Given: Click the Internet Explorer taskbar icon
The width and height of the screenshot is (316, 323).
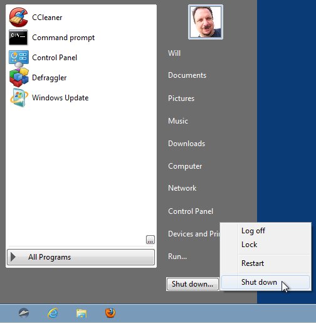Looking at the screenshot, I should (x=53, y=313).
